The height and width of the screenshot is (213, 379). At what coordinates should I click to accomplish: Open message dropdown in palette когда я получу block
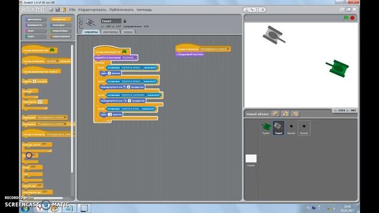pyautogui.click(x=60, y=134)
